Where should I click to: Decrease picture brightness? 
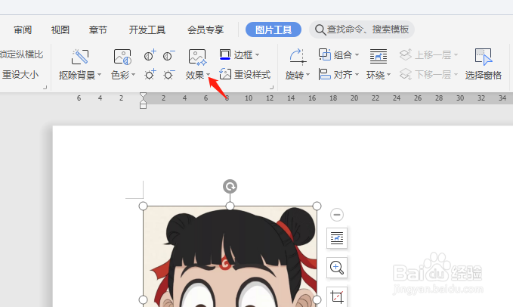168,75
